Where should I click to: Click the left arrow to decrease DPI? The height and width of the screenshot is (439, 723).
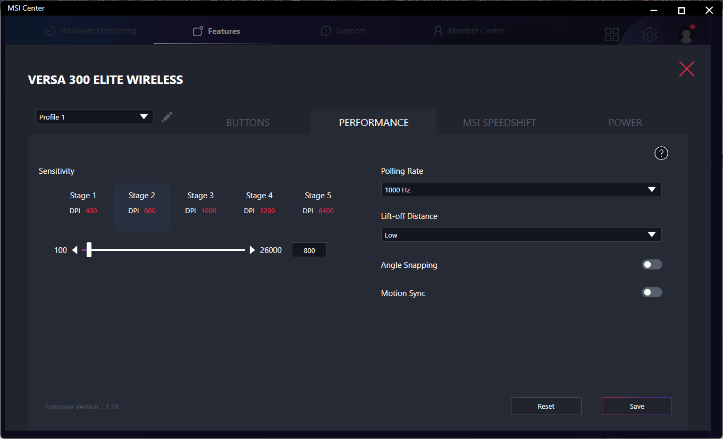click(75, 250)
